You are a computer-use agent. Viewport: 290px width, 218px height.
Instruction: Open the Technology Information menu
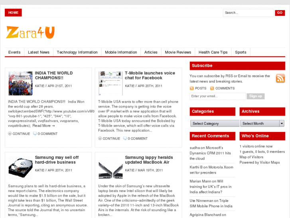(77, 52)
